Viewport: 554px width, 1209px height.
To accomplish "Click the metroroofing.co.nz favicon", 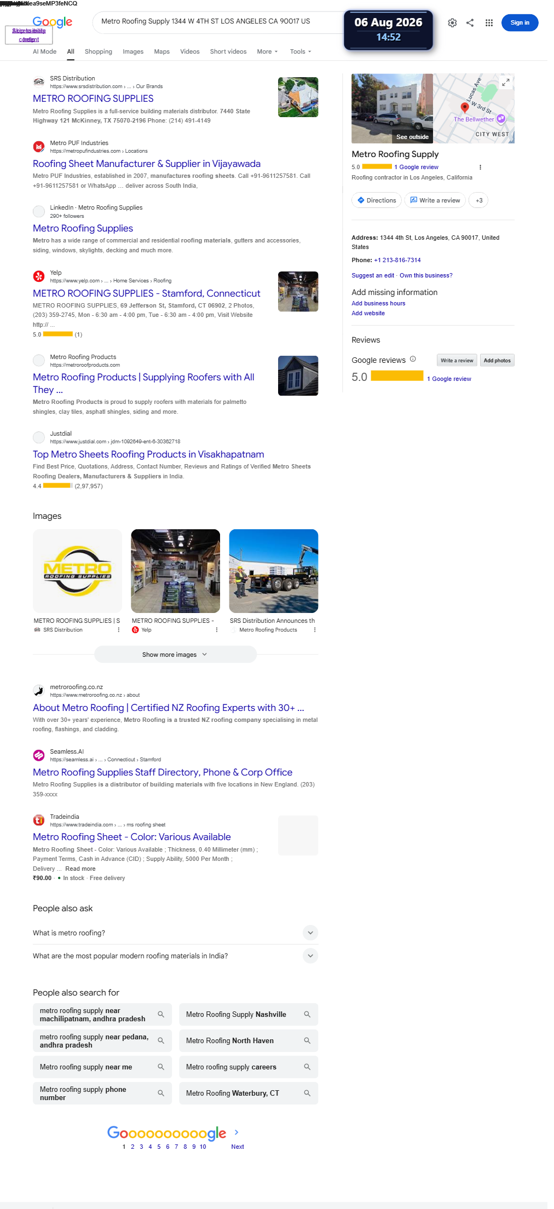I will (x=39, y=691).
